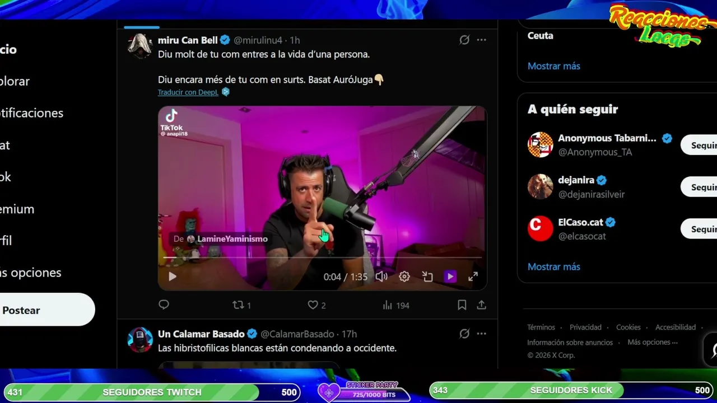Play the video in miru Can Bell's post
The height and width of the screenshot is (403, 717).
173,277
